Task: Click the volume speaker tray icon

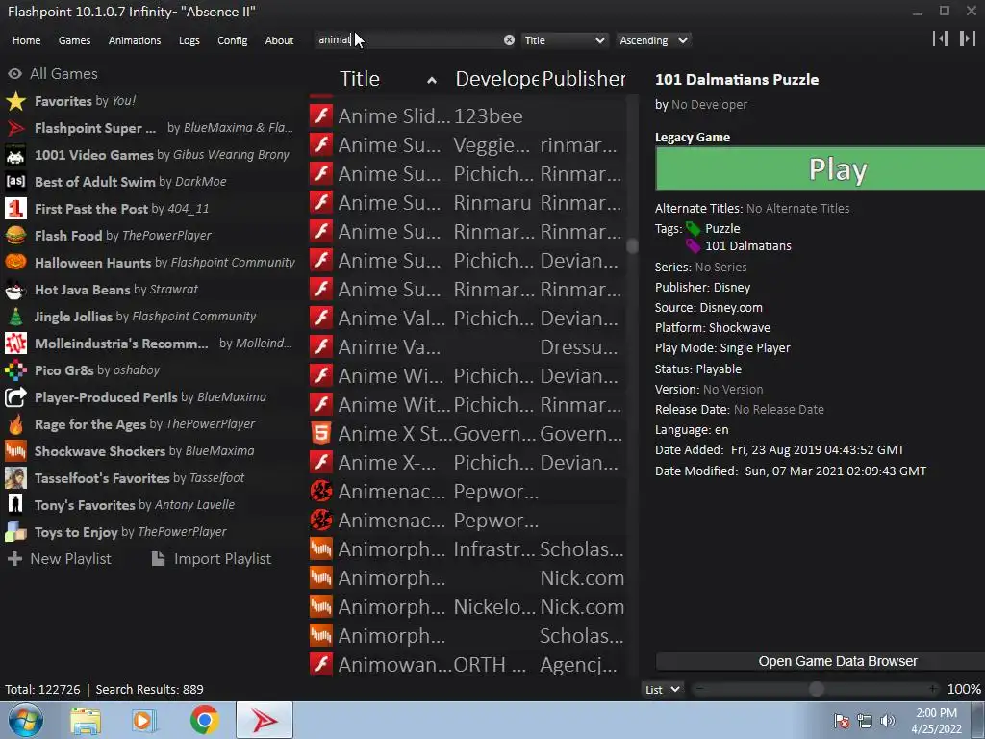Action: (887, 721)
